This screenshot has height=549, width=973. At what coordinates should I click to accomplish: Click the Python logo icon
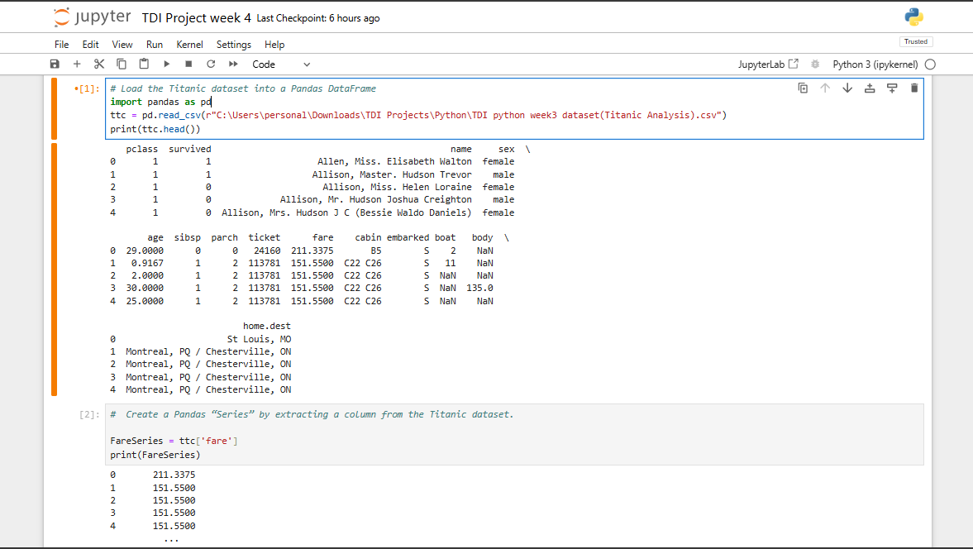[x=913, y=17]
